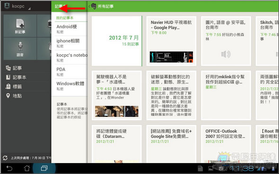The image size is (279, 174).
Task: Tap the 我的記事本 section header
Action: pos(65,18)
